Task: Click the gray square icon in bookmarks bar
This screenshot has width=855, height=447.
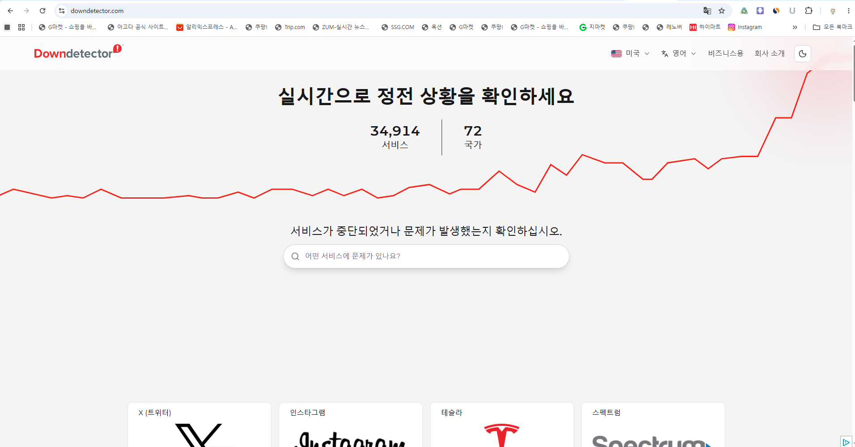Action: (7, 27)
